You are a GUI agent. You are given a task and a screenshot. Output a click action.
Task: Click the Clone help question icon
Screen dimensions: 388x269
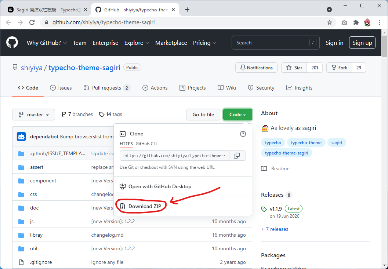(x=243, y=134)
